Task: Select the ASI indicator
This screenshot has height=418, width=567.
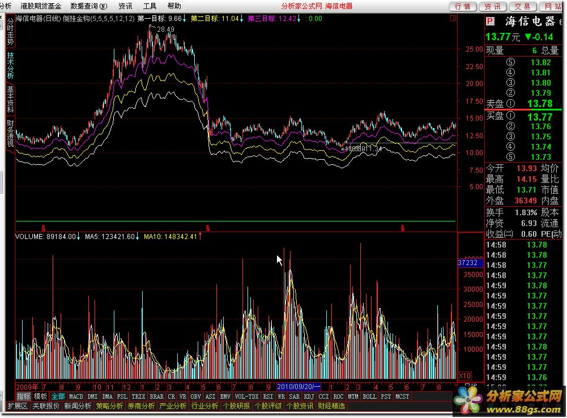Action: pyautogui.click(x=211, y=396)
